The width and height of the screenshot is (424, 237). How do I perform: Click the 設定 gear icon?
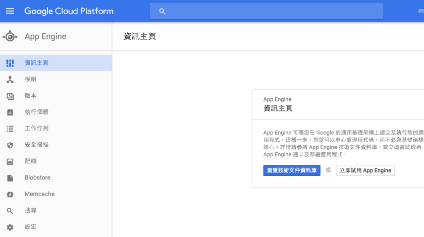coord(10,227)
